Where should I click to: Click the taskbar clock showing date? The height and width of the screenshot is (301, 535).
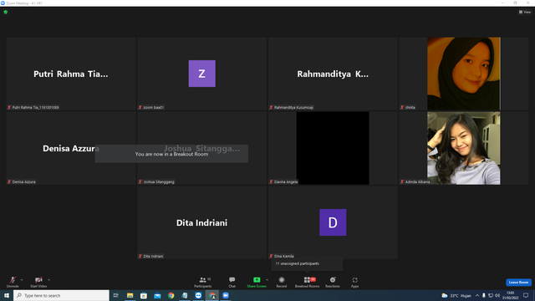coord(510,295)
